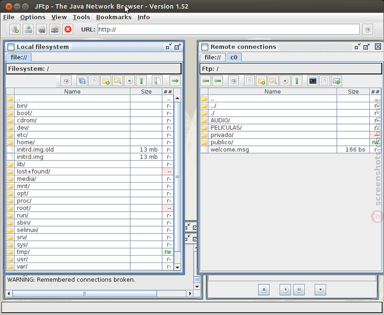Maximize the Remote connections panel
Image resolution: width=384 pixels, height=315 pixels.
coord(366,47)
